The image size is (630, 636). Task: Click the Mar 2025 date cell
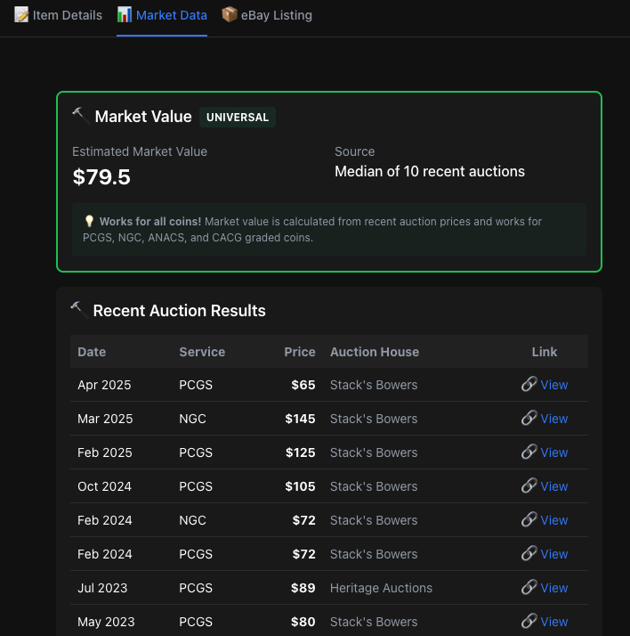(105, 419)
